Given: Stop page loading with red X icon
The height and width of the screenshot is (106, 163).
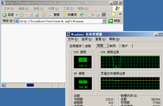Looking at the screenshot, I should [x=31, y=15].
